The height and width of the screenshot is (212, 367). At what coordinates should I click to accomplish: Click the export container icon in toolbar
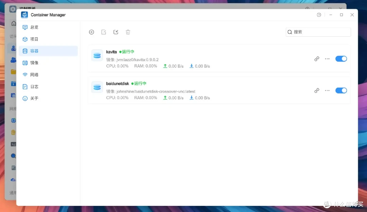click(x=116, y=32)
